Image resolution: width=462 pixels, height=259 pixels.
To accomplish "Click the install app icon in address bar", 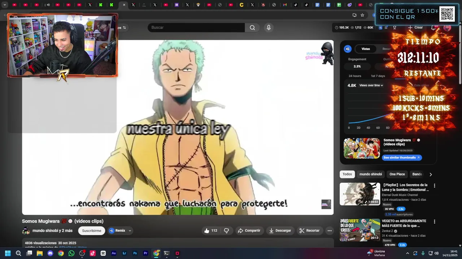I will coord(354,15).
